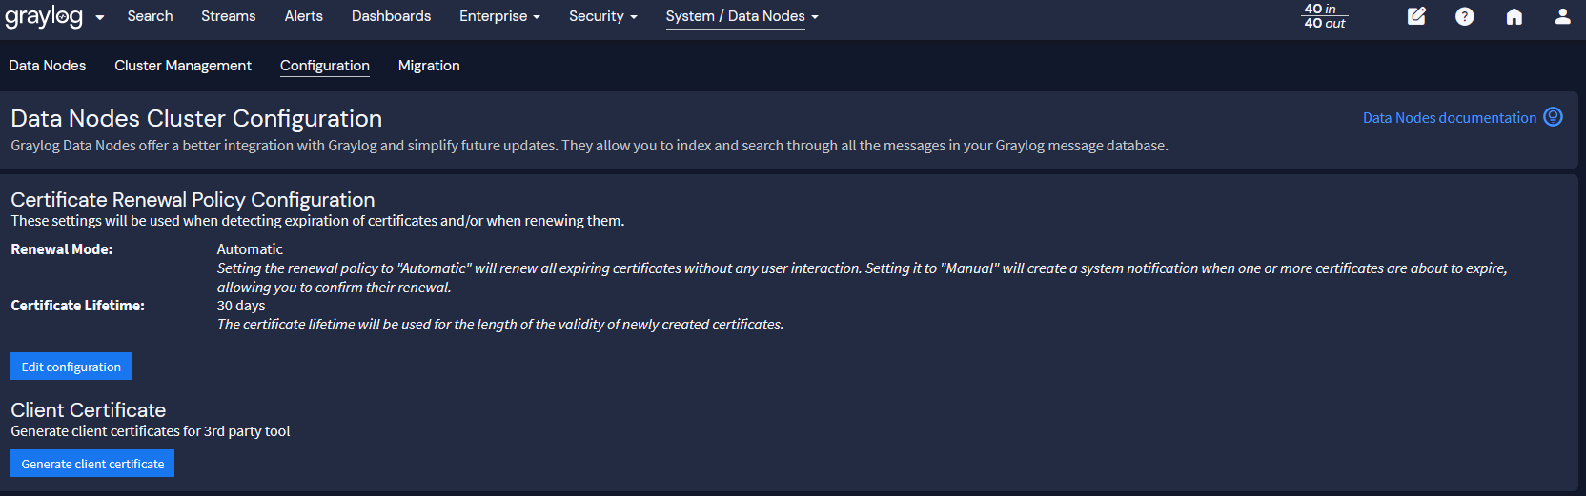This screenshot has height=496, width=1586.
Task: Go to the home start page icon
Action: 1514,16
